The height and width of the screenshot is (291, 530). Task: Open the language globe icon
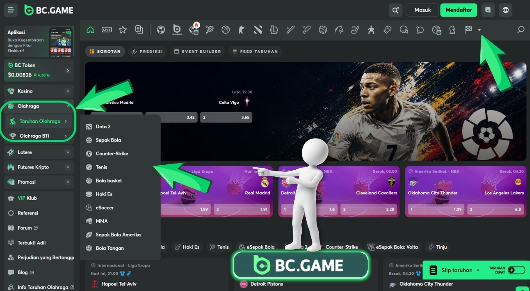[506, 10]
